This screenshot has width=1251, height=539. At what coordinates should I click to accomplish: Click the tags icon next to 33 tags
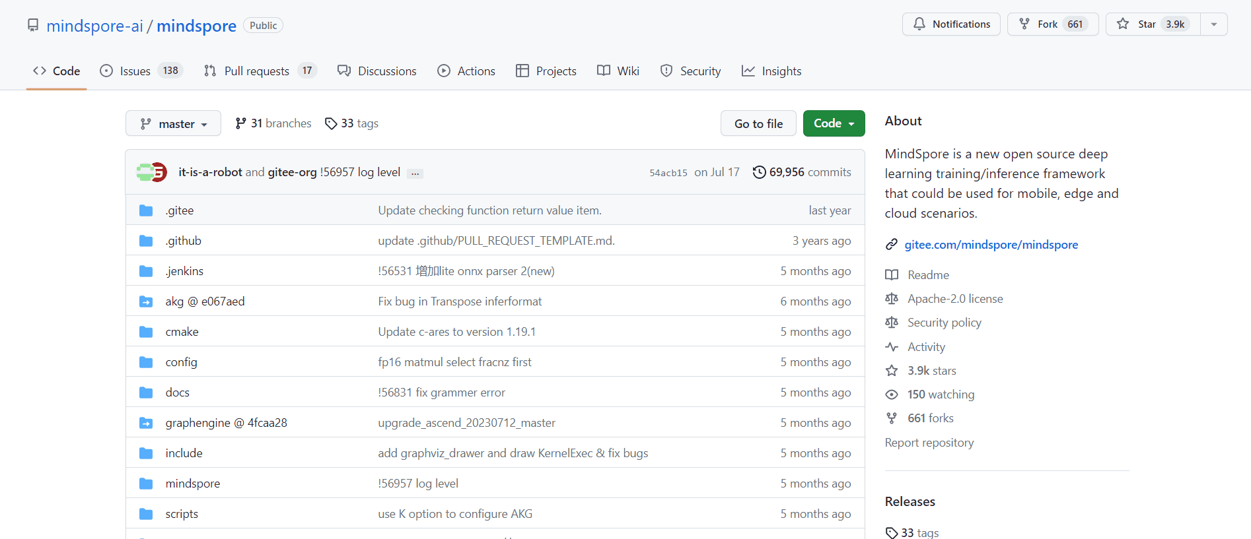(331, 123)
